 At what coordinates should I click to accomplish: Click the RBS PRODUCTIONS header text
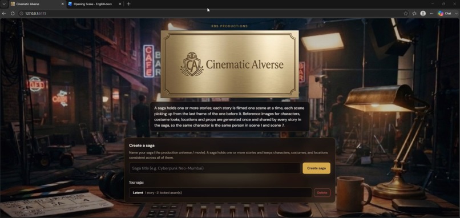[229, 26]
